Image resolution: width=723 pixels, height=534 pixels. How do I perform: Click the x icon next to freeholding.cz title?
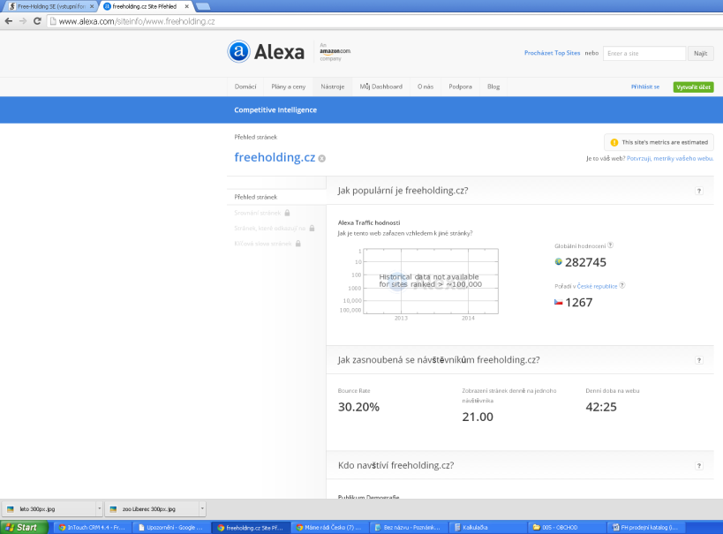click(322, 159)
